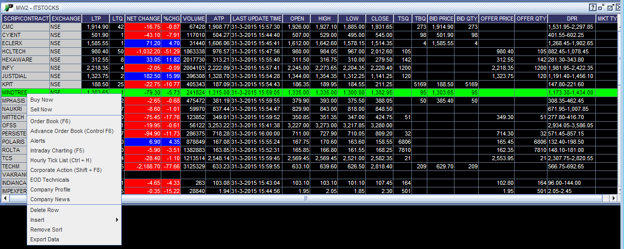Click the maximize window arrow icon

click(610, 7)
